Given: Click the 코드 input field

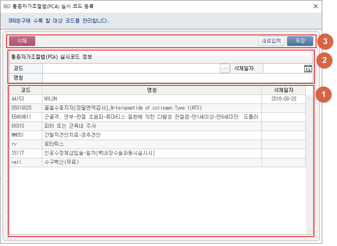Looking at the screenshot, I should (x=130, y=69).
